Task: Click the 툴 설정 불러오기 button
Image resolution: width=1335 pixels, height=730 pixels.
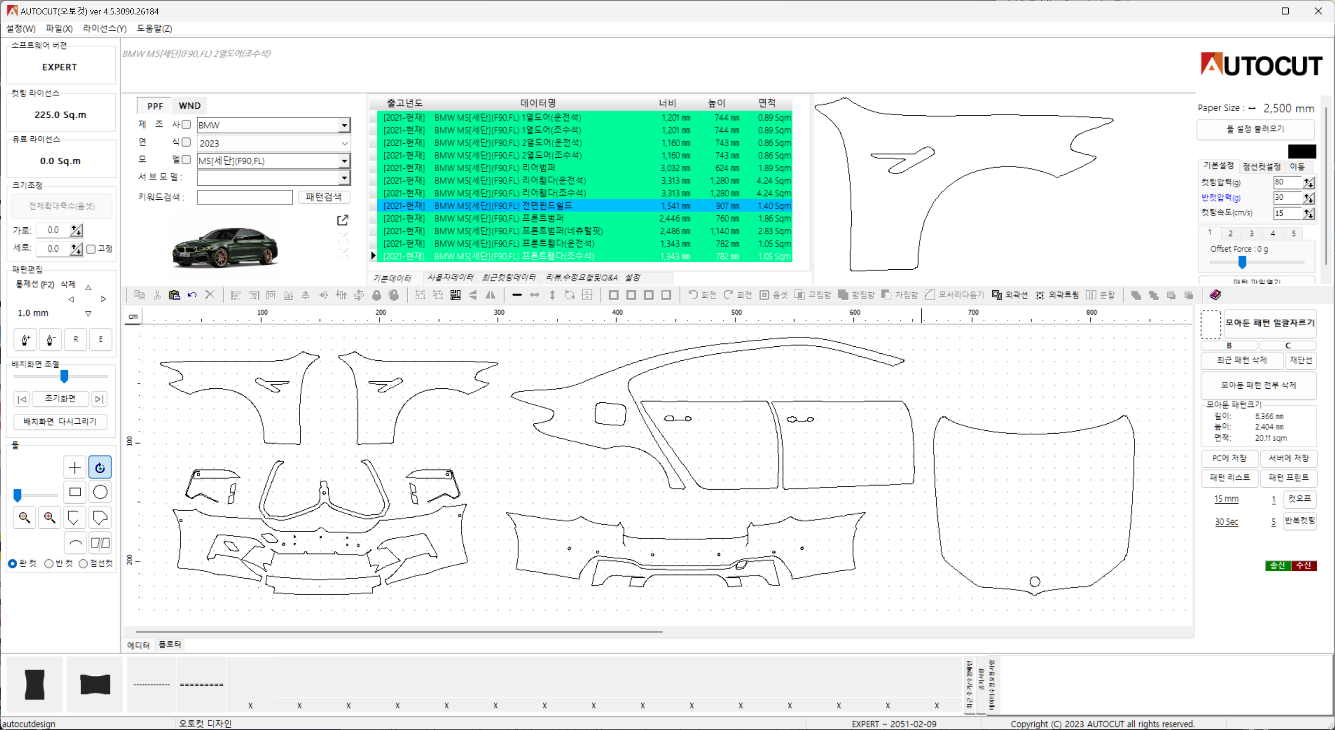Action: click(x=1255, y=129)
